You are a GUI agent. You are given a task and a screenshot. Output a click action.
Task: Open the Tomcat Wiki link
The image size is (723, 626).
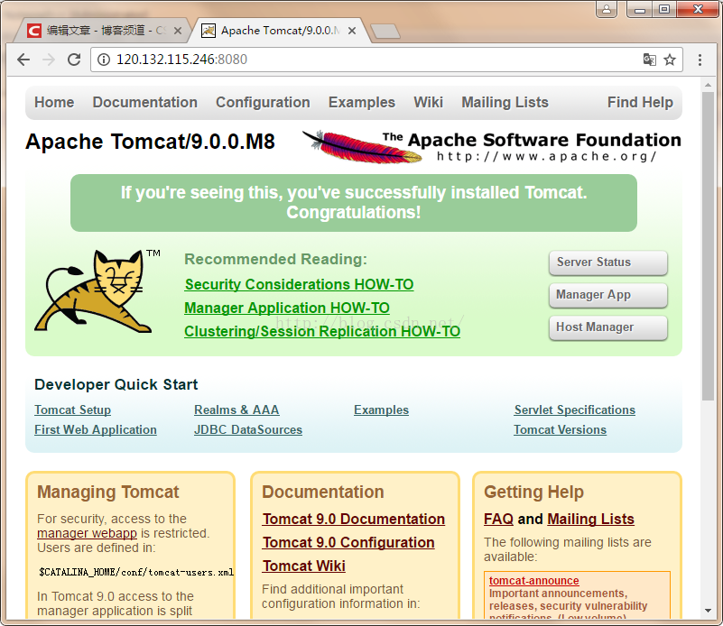(304, 566)
